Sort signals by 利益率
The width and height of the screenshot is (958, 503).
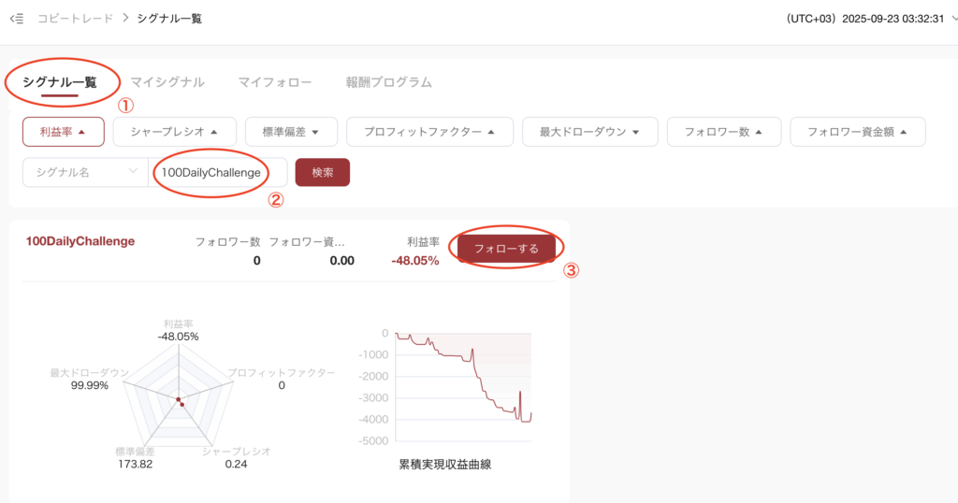[x=63, y=132]
